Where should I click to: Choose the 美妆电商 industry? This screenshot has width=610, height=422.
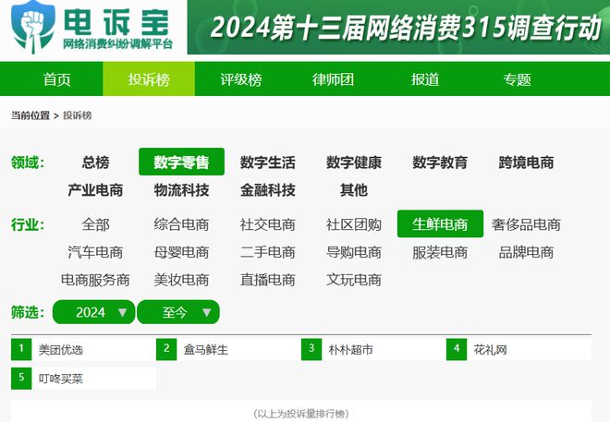click(182, 280)
